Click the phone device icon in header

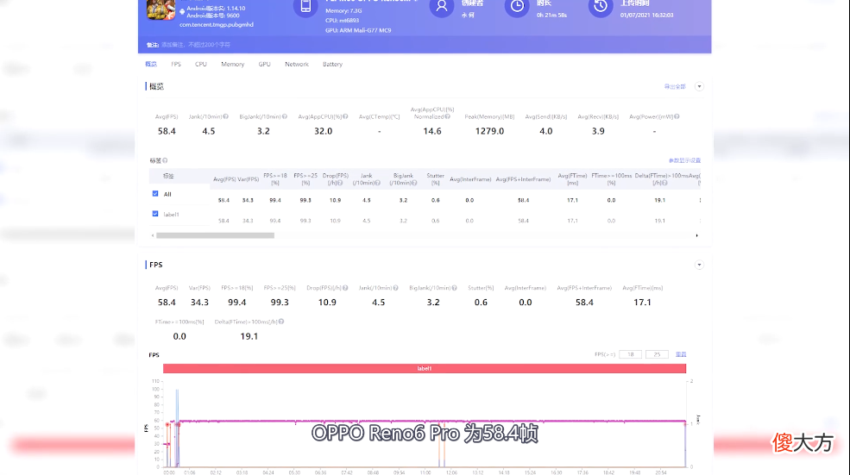pos(305,7)
